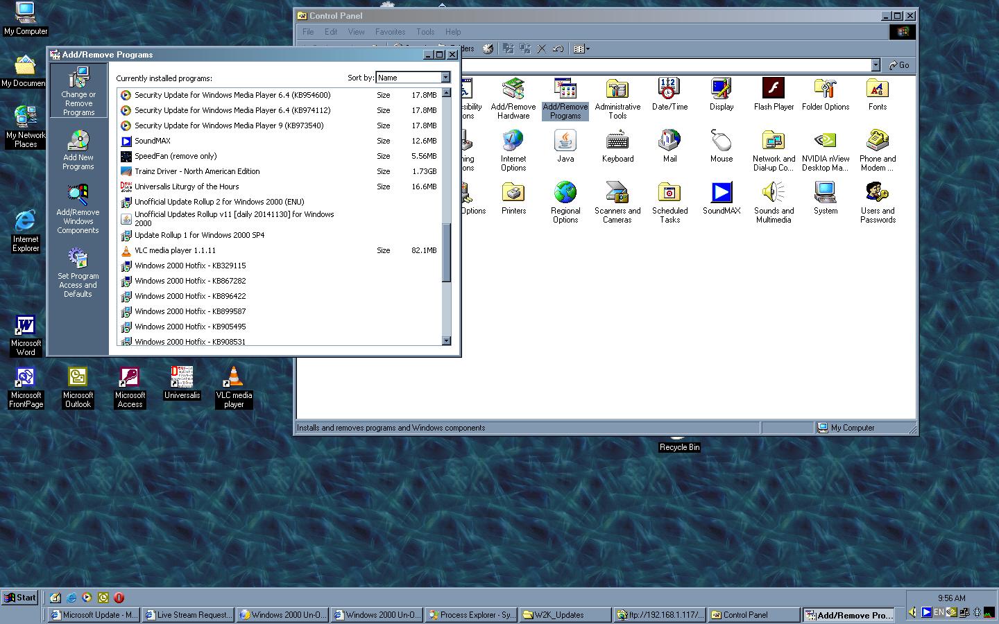Open Fonts in Control Panel
This screenshot has width=999, height=624.
pos(878,94)
